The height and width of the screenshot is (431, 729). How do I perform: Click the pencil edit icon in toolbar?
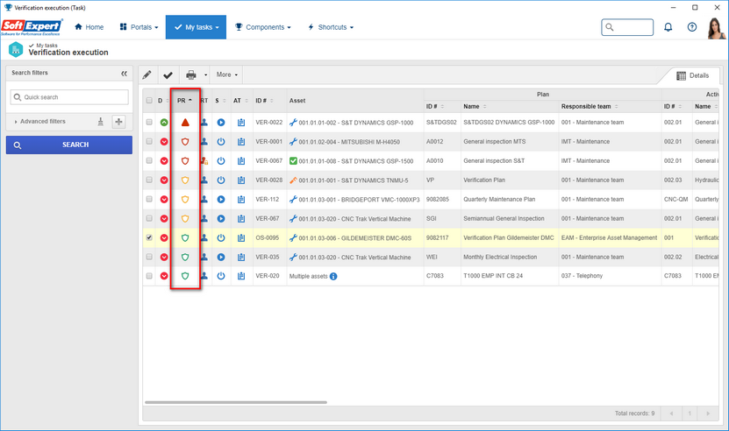tap(147, 74)
